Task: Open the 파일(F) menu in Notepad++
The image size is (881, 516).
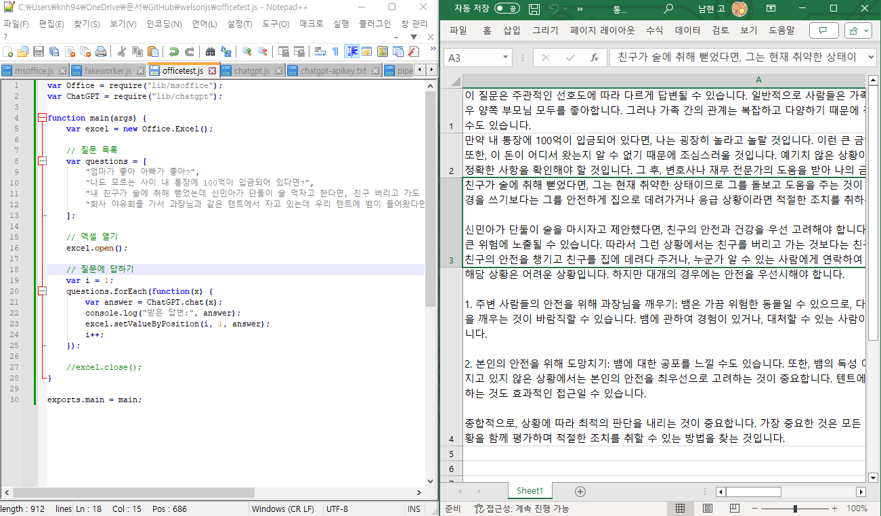Action: 16,24
